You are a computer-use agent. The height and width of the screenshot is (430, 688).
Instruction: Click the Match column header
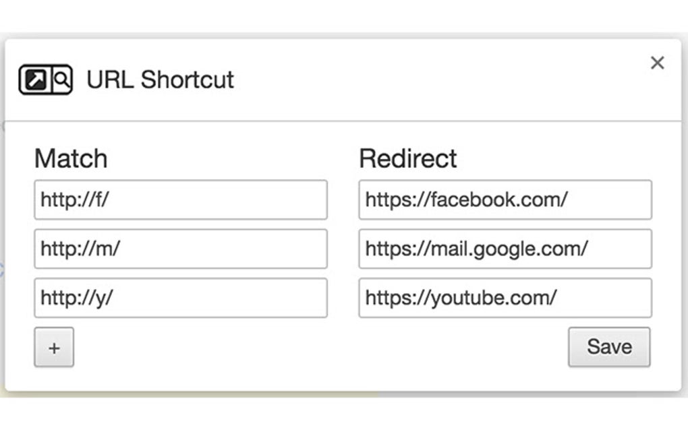71,158
